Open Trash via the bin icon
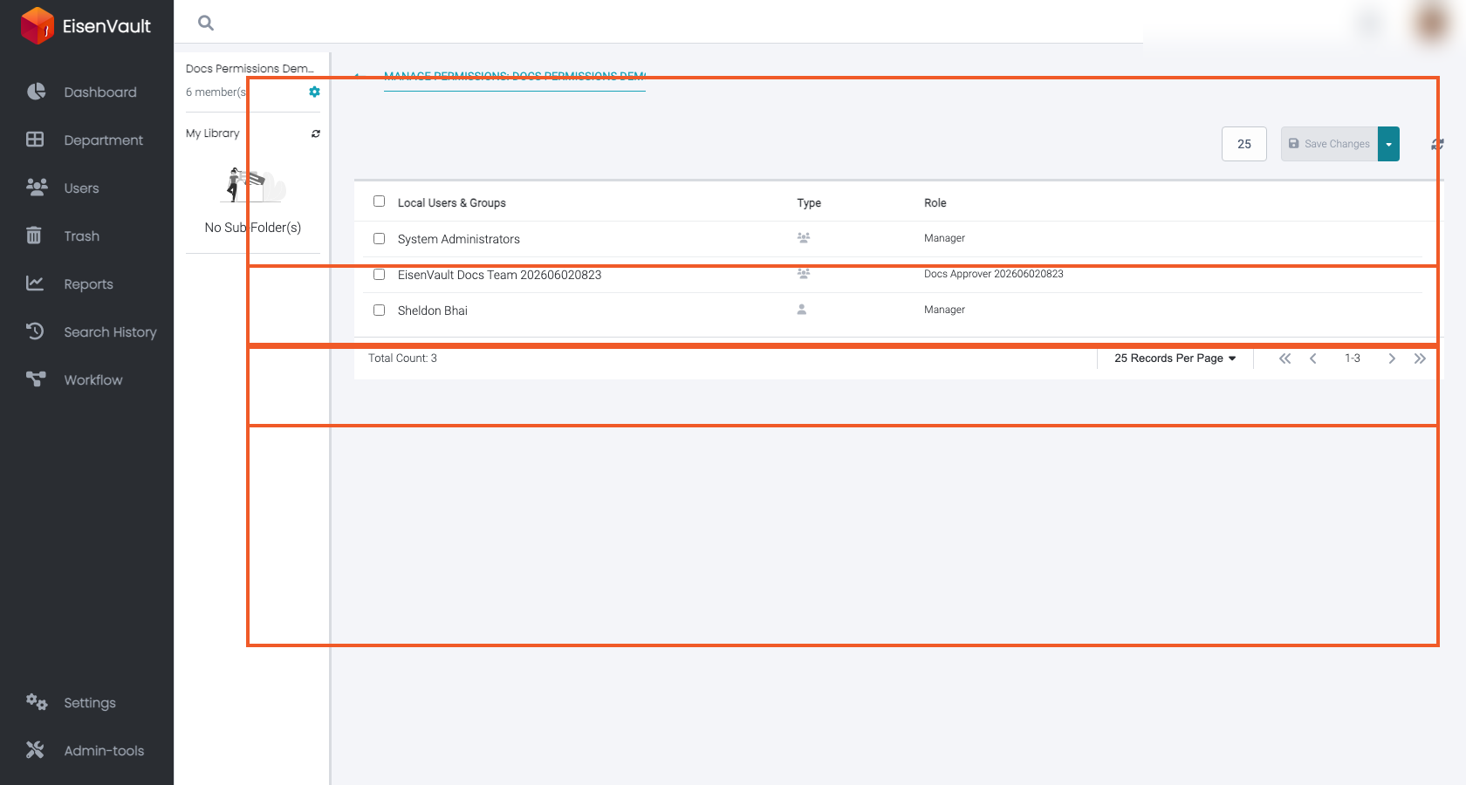The image size is (1466, 785). point(34,235)
